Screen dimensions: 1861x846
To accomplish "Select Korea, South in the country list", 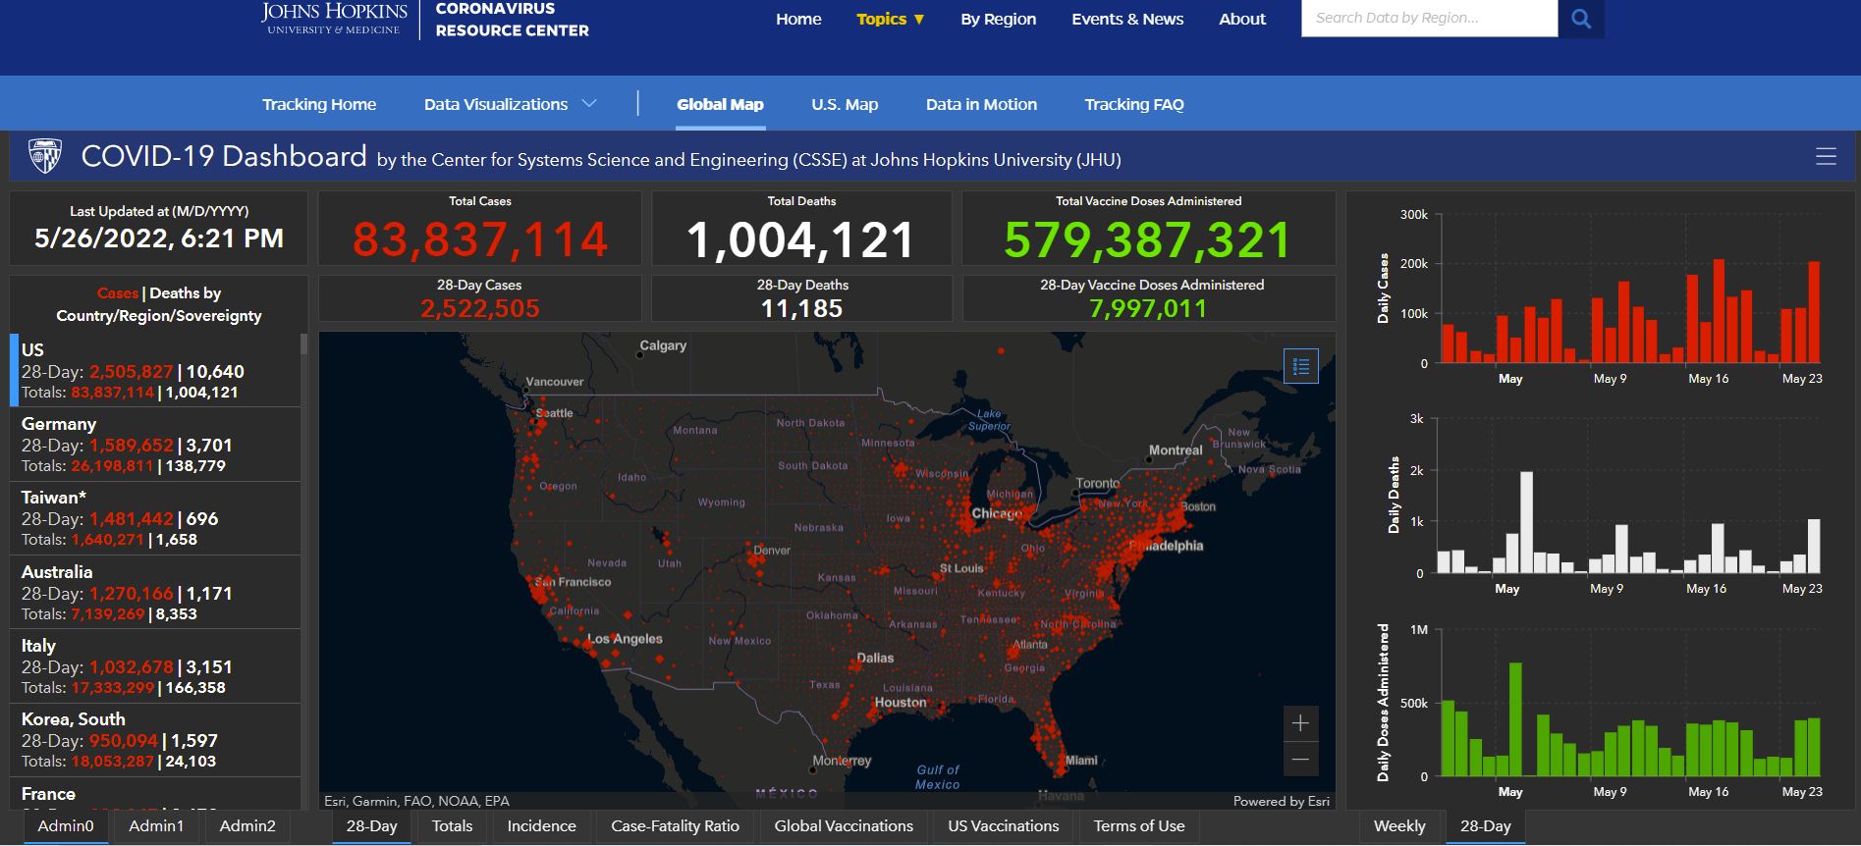I will tap(155, 740).
